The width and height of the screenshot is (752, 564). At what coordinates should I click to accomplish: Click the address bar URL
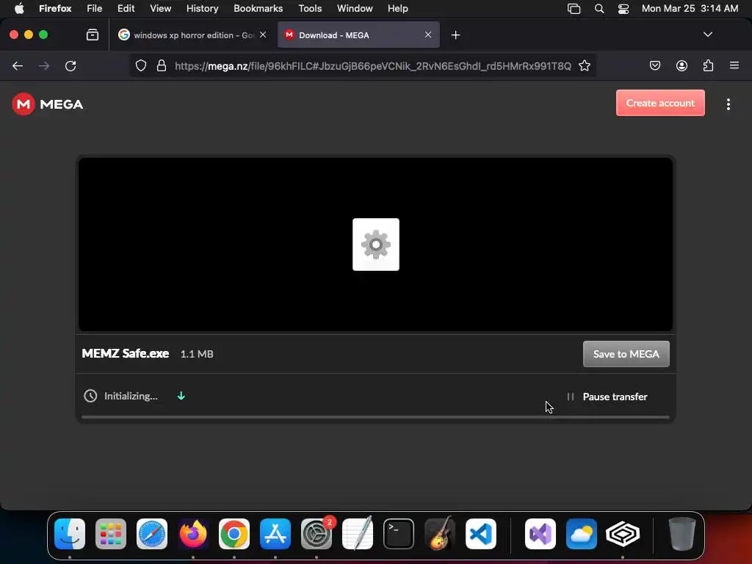pyautogui.click(x=372, y=65)
